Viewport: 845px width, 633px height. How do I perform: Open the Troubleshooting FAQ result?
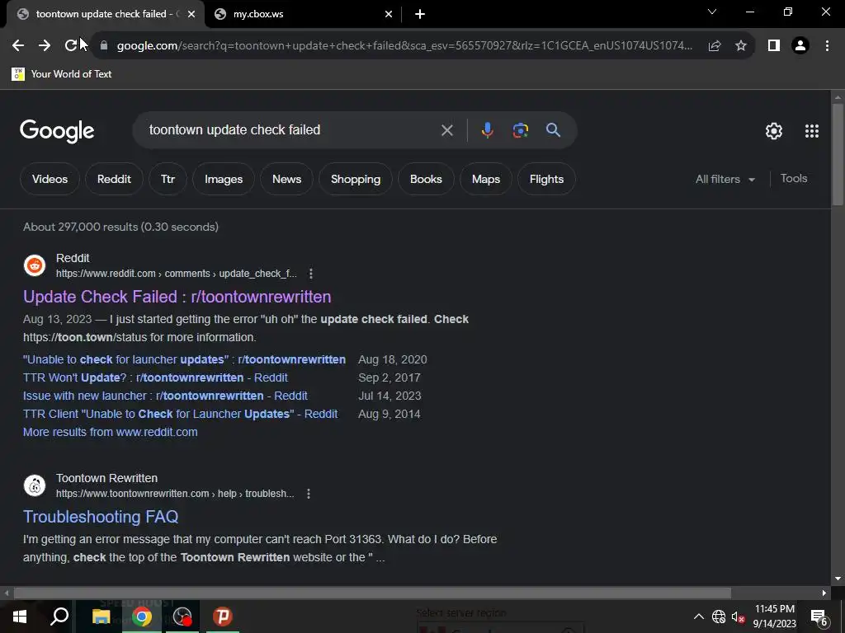pos(100,517)
